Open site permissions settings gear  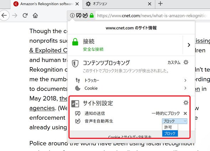(186, 103)
